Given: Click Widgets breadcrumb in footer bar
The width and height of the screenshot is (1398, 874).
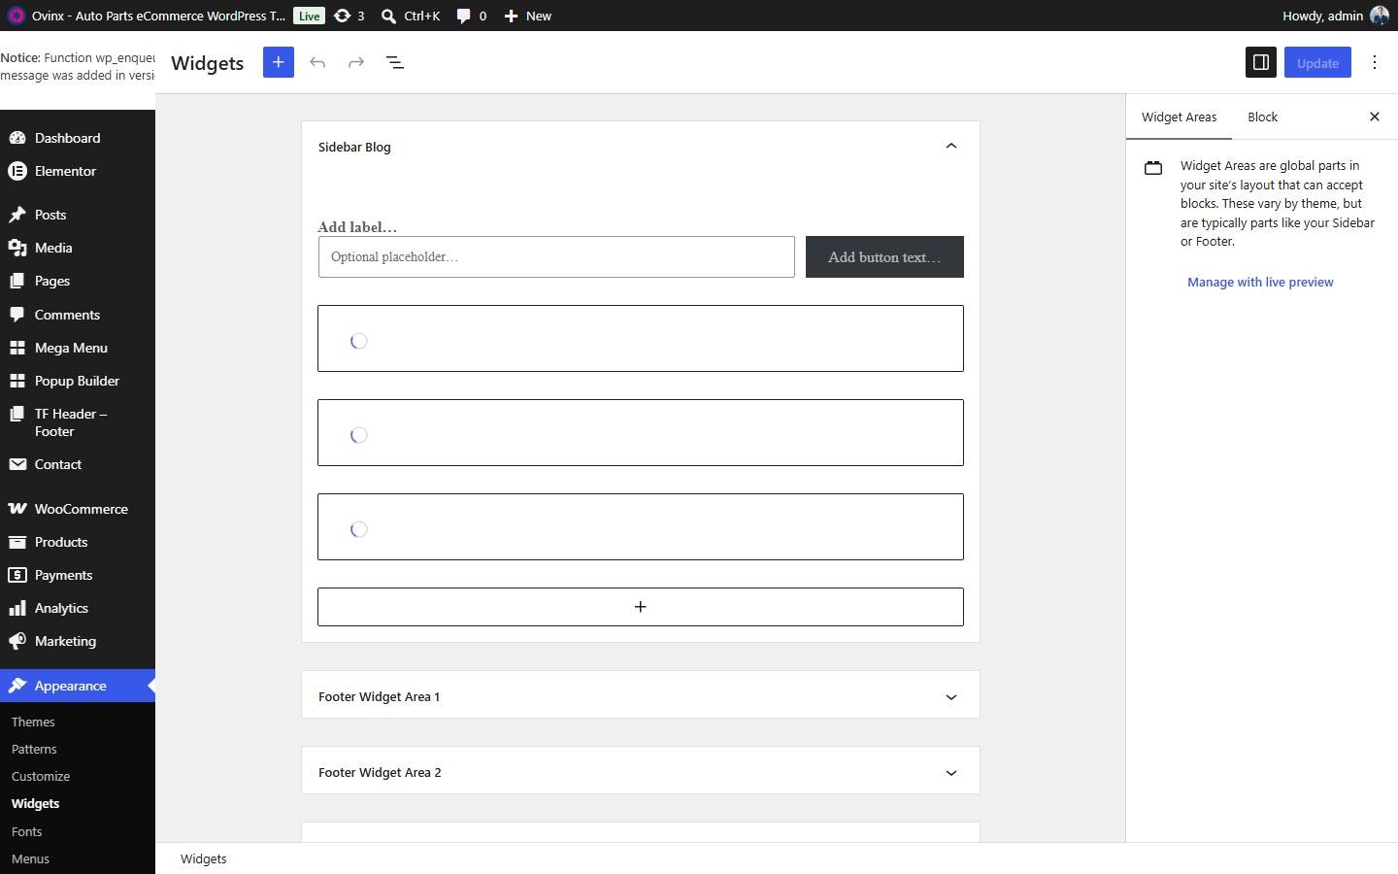Looking at the screenshot, I should [x=203, y=858].
